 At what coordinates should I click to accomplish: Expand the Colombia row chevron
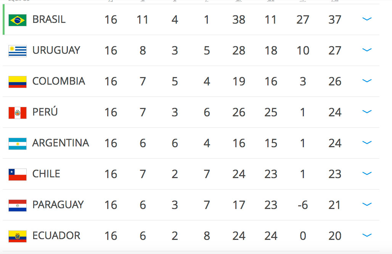click(367, 81)
